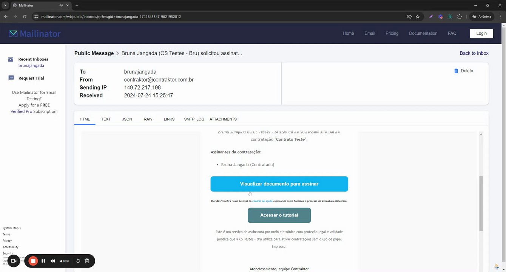Open Documentation in top navigation
Image resolution: width=506 pixels, height=272 pixels.
click(x=423, y=33)
